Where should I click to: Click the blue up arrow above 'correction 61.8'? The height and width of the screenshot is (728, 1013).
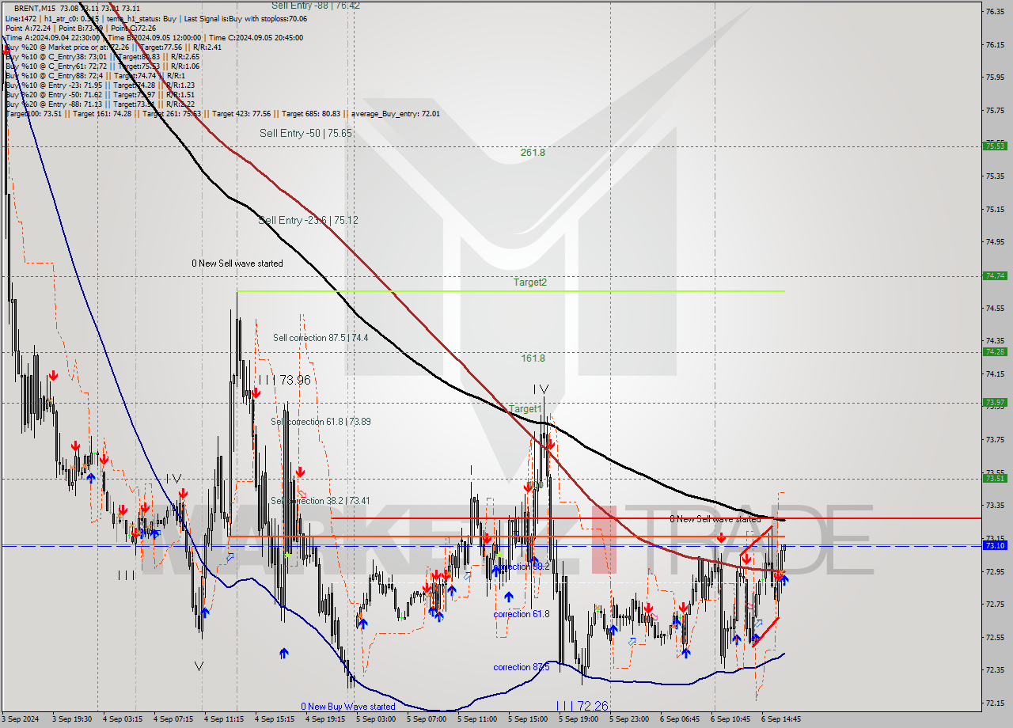[509, 597]
